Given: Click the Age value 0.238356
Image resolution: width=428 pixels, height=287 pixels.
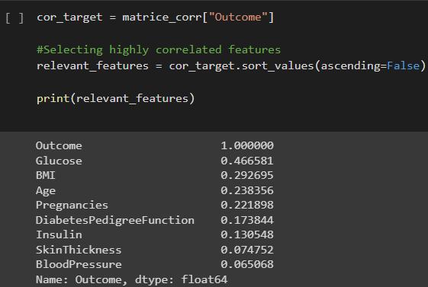Looking at the screenshot, I should click(247, 190).
